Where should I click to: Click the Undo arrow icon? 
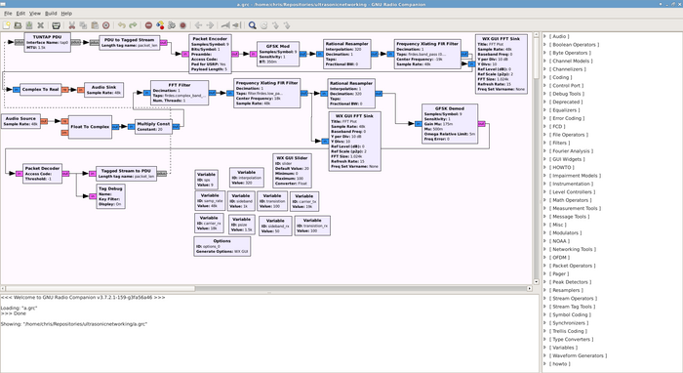[122, 25]
